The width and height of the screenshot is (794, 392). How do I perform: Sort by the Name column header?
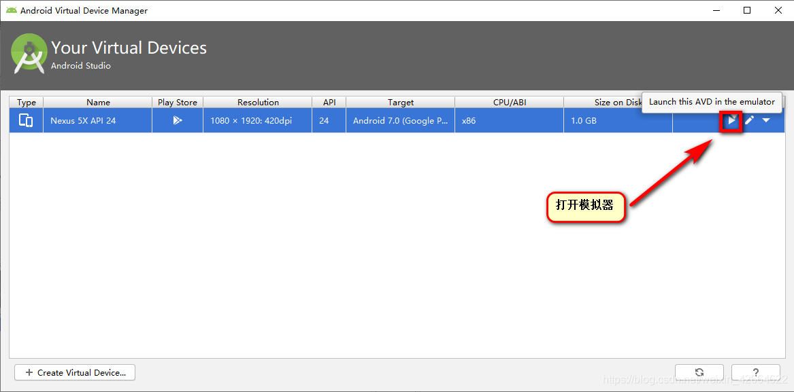[x=98, y=102]
